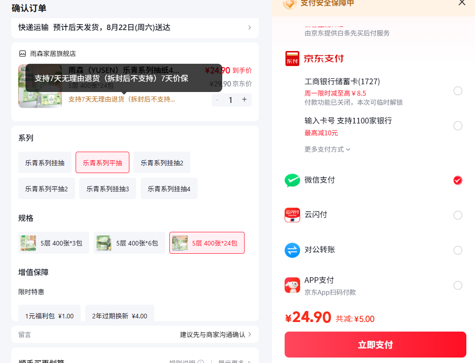Click the 工商银行储蓄卡(1727) label
475x363 pixels.
coord(342,82)
